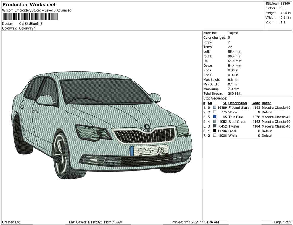Viewport: 293px width, 225px height.
Task: Select the Code column header
Action: pyautogui.click(x=256, y=103)
